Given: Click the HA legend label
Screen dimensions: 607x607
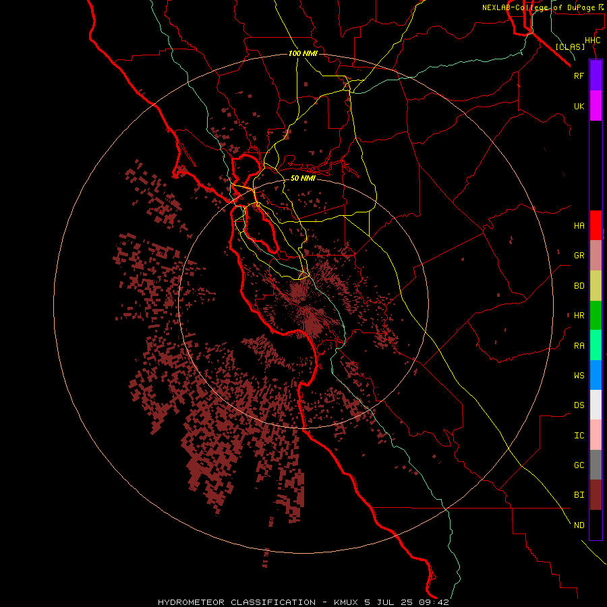Looking at the screenshot, I should 579,226.
